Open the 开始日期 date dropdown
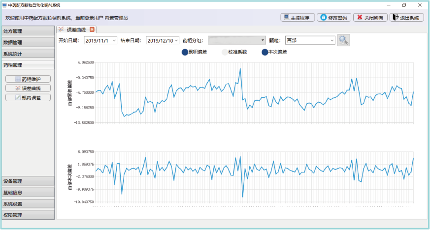 pos(115,41)
